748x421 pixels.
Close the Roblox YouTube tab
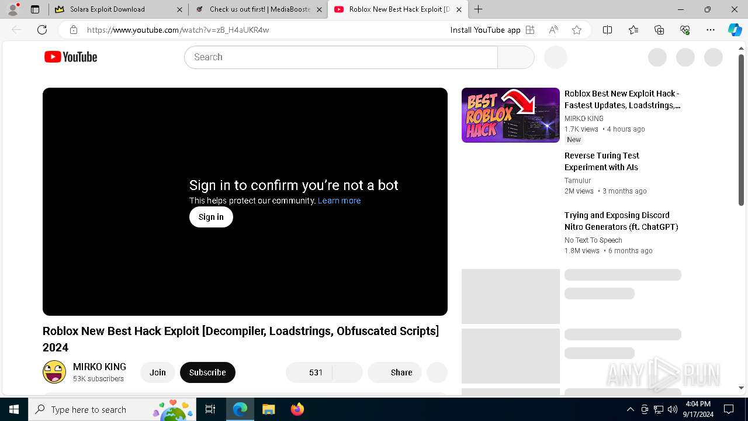tap(459, 9)
